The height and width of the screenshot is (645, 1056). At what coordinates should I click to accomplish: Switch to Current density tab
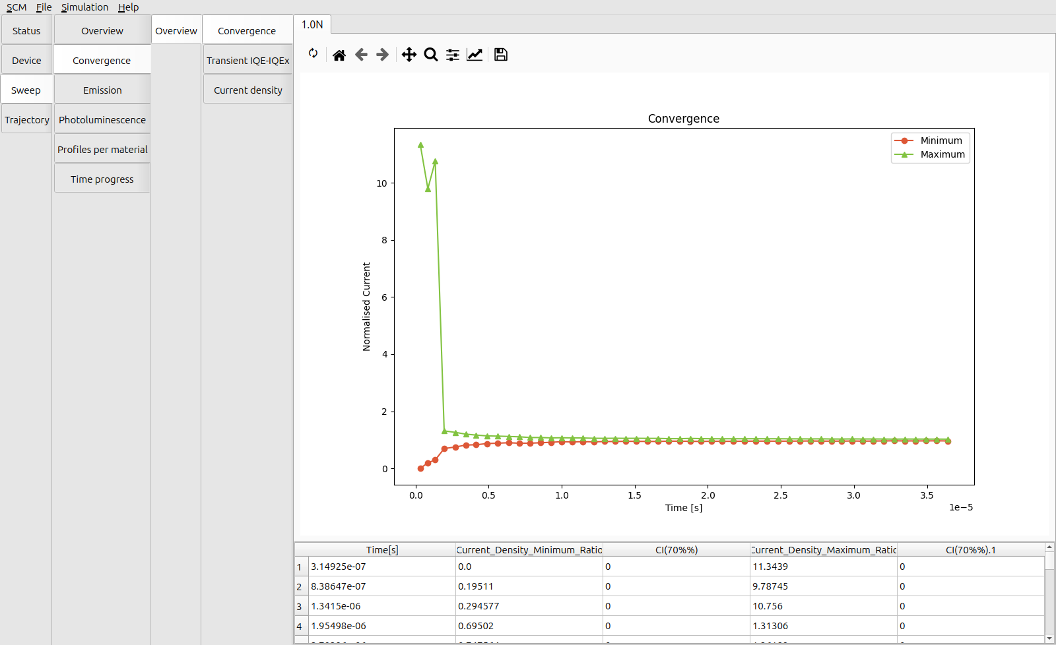[x=247, y=90]
